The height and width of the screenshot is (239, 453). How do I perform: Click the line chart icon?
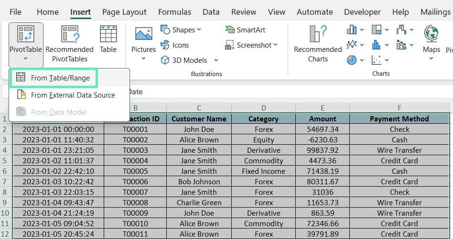[x=352, y=45]
